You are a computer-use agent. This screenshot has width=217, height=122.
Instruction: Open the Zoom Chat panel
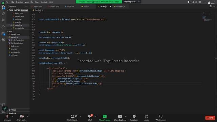coord(90,118)
